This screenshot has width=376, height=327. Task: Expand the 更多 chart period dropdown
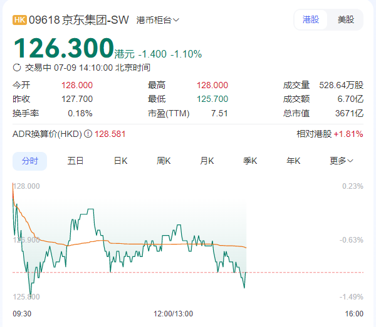342,161
